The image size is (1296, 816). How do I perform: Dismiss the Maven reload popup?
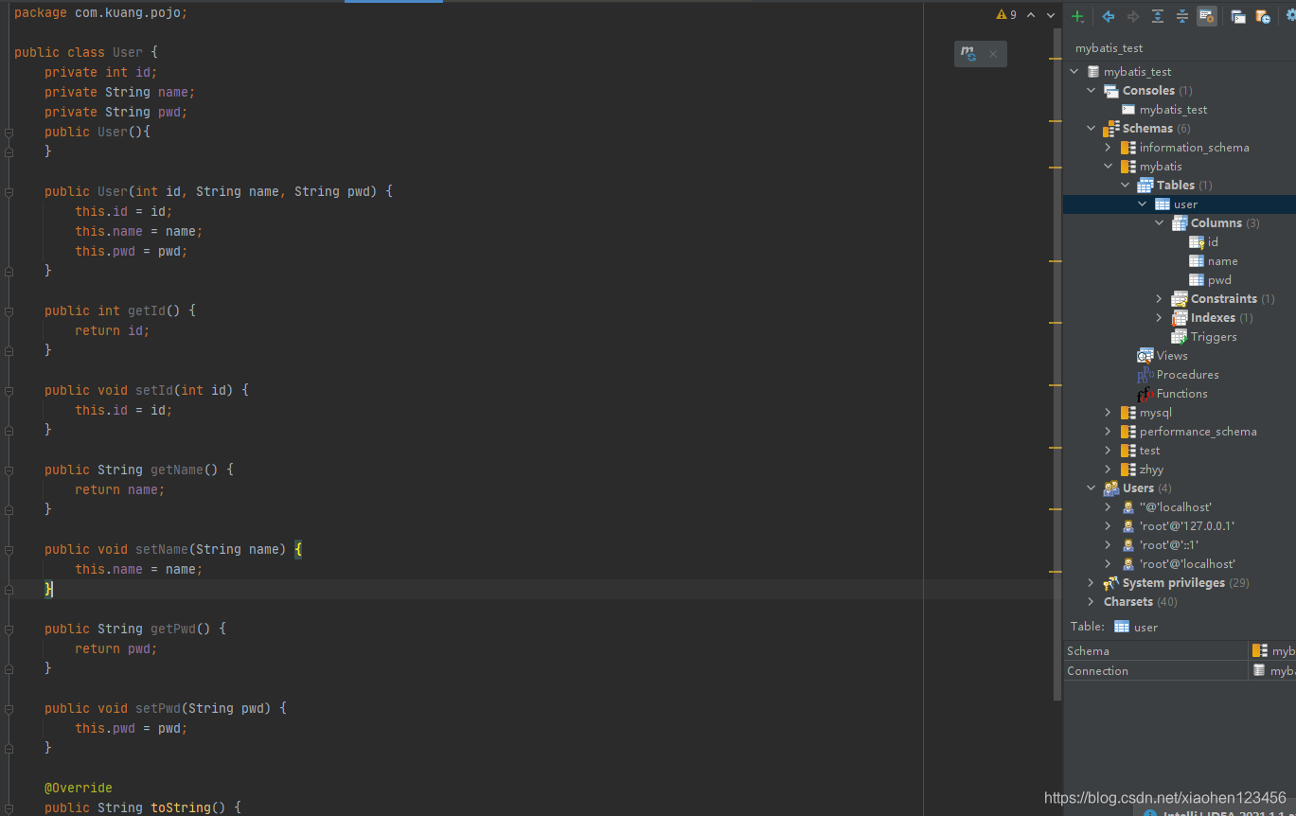point(993,54)
